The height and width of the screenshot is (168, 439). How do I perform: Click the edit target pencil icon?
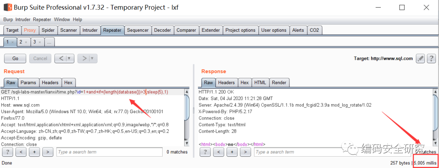click(420, 58)
